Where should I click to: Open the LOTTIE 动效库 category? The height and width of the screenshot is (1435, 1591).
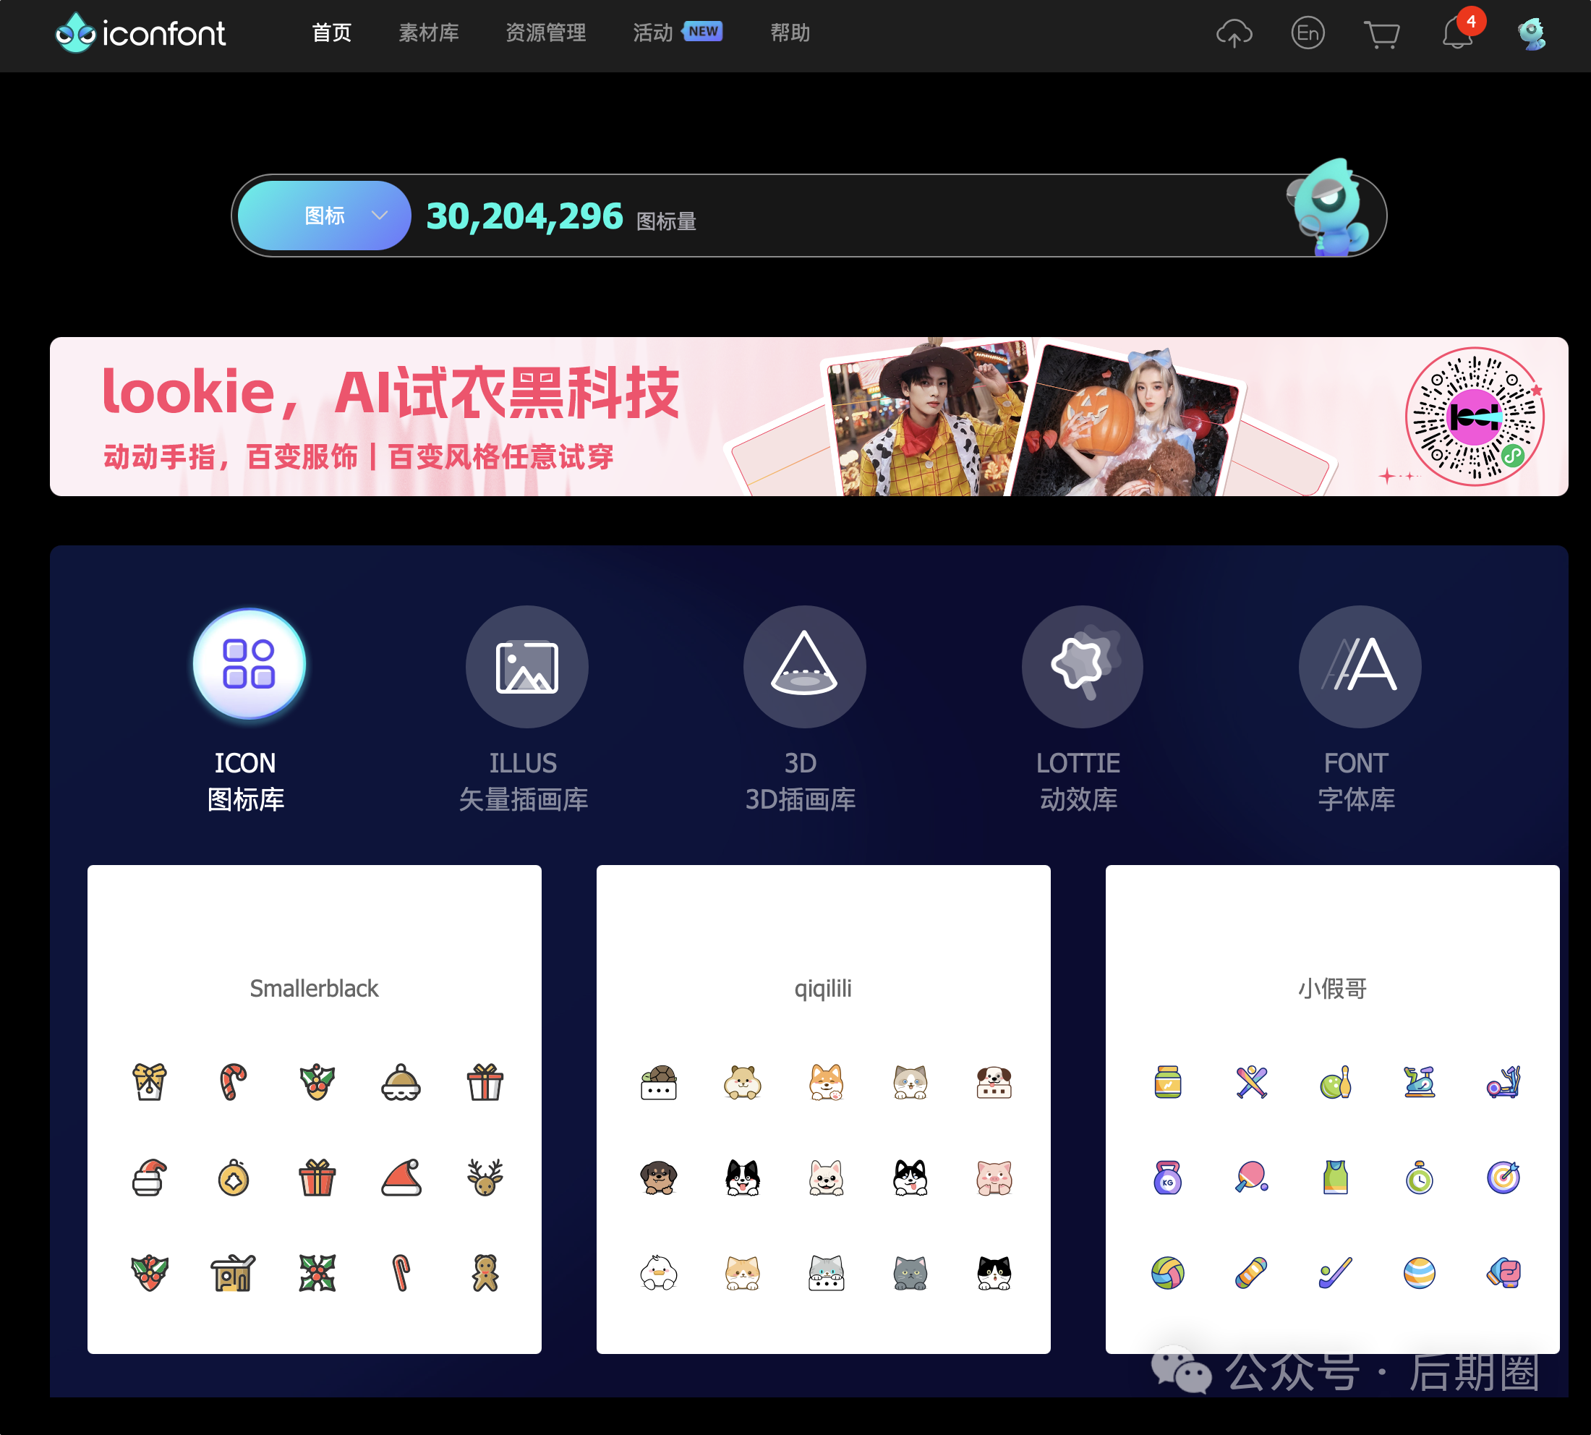click(x=1082, y=665)
